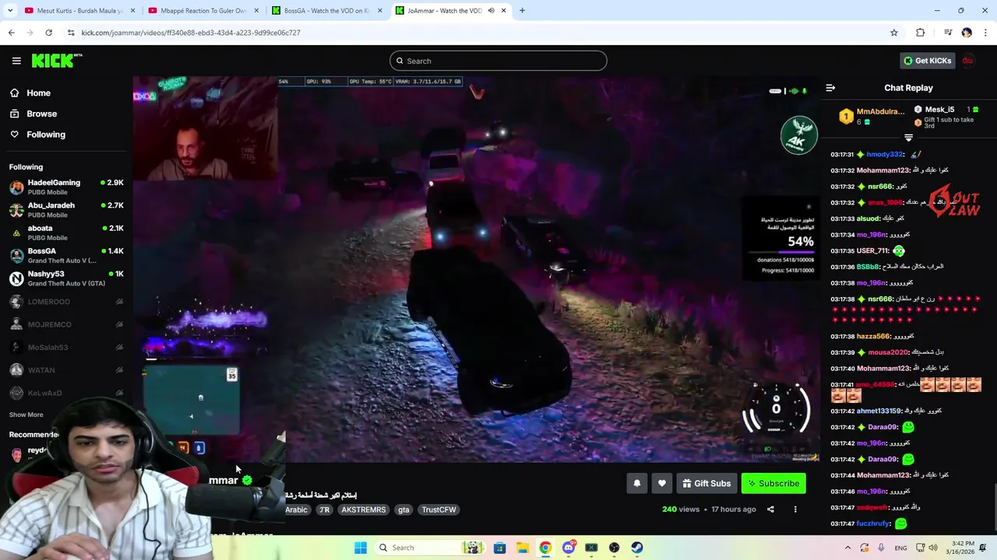Open the tab search dropdown arrow
This screenshot has width=997, height=560.
click(9, 10)
